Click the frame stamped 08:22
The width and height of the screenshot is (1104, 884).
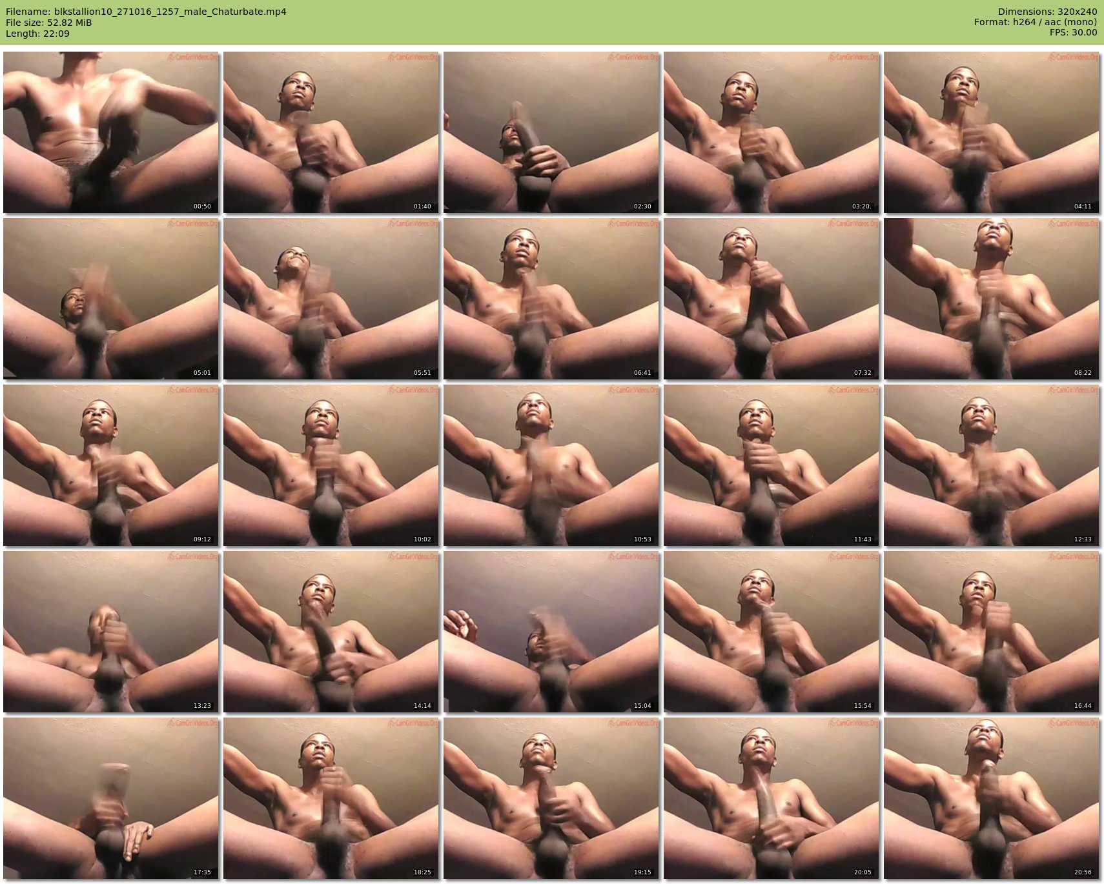coord(992,299)
